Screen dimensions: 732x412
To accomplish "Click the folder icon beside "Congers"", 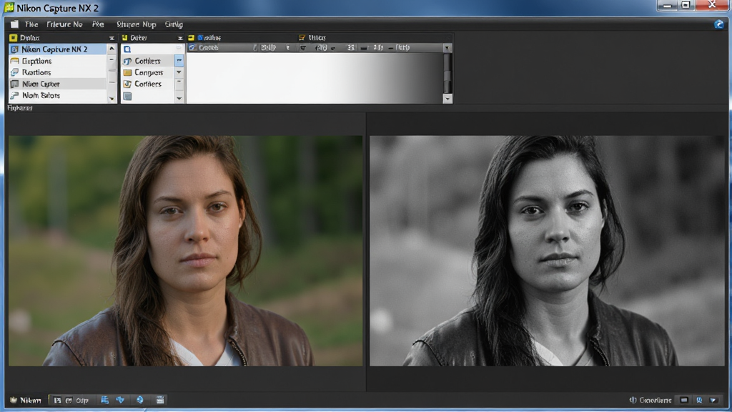I will (127, 72).
